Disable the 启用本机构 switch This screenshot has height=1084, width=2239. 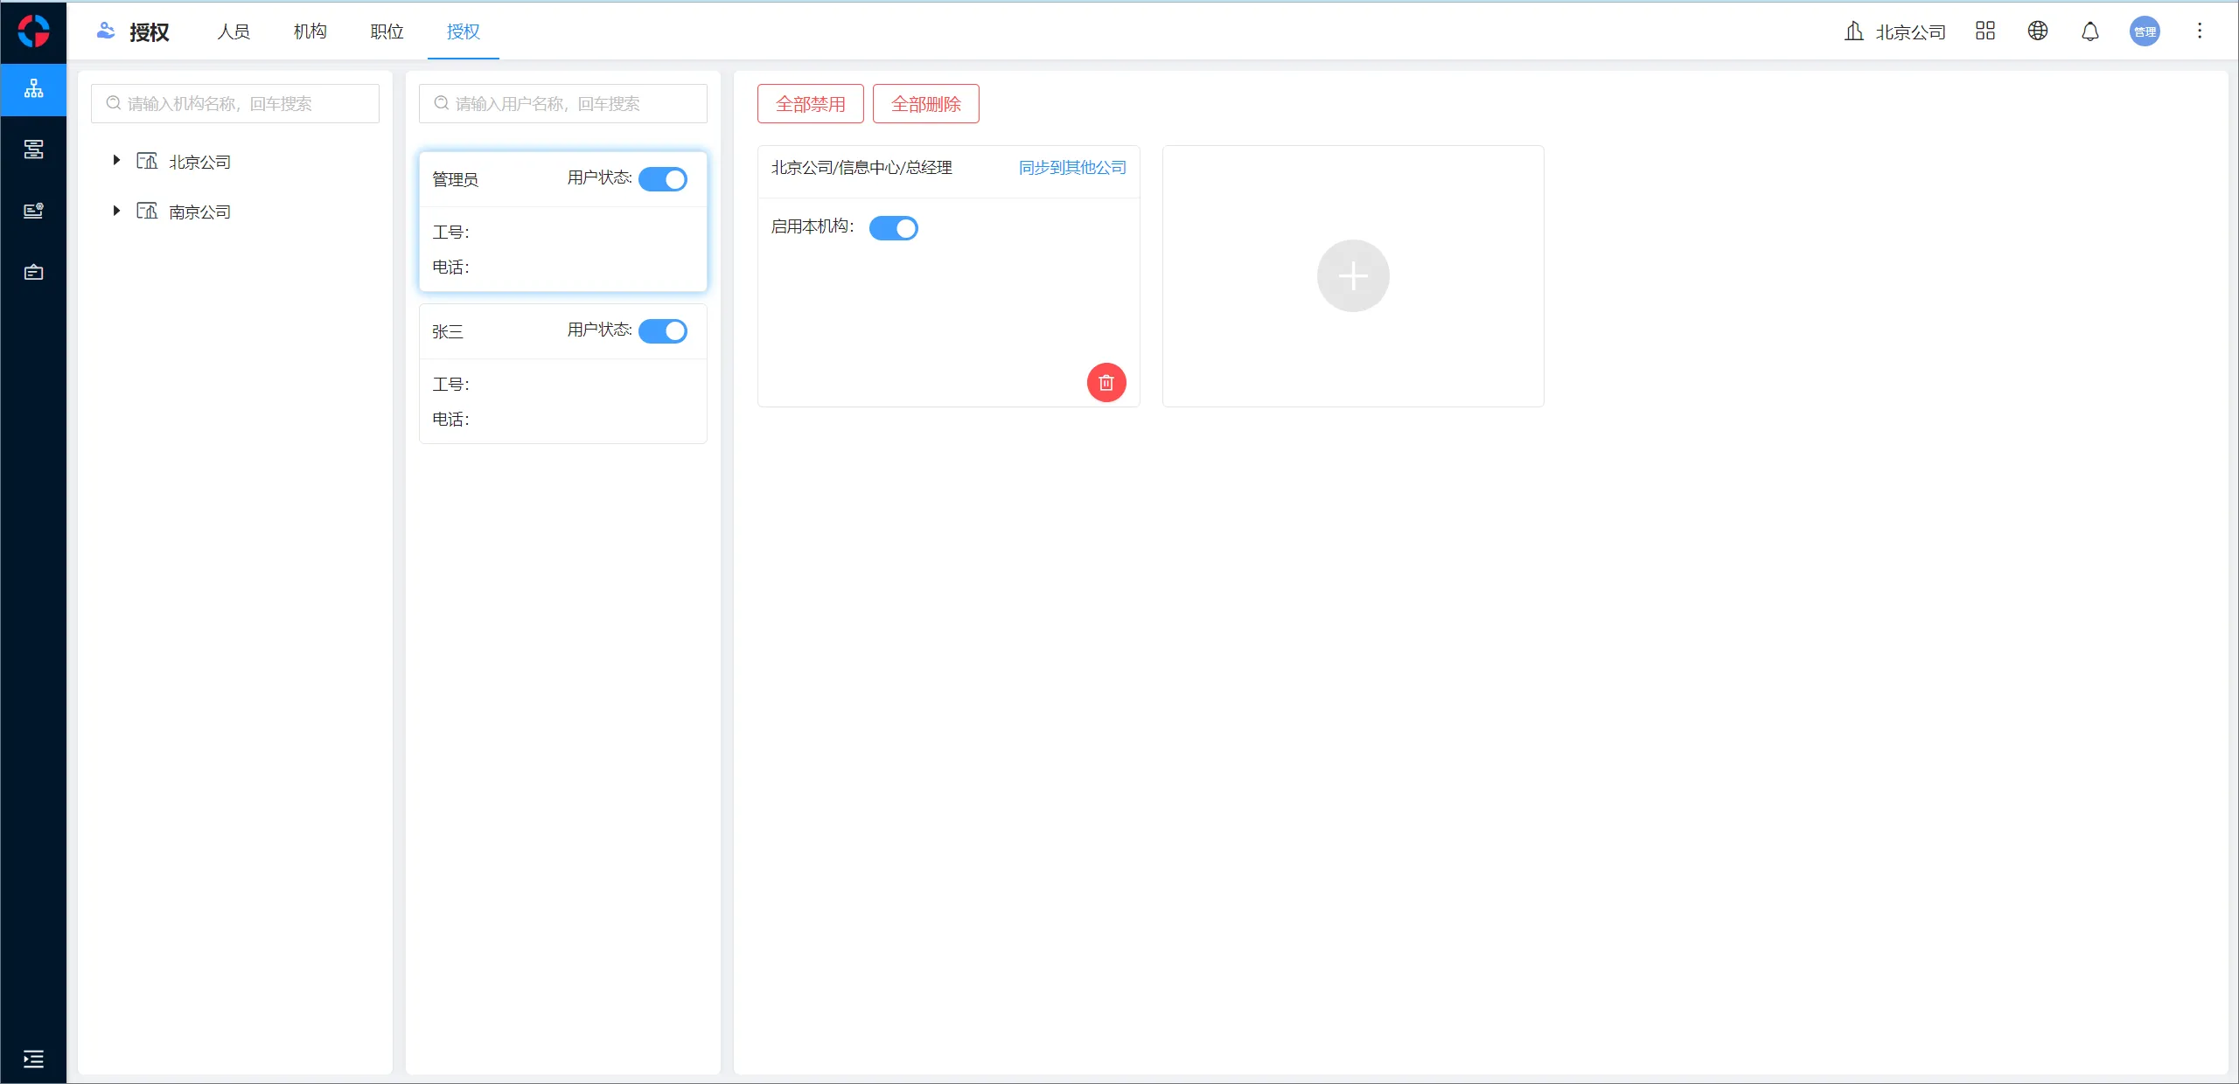click(893, 228)
